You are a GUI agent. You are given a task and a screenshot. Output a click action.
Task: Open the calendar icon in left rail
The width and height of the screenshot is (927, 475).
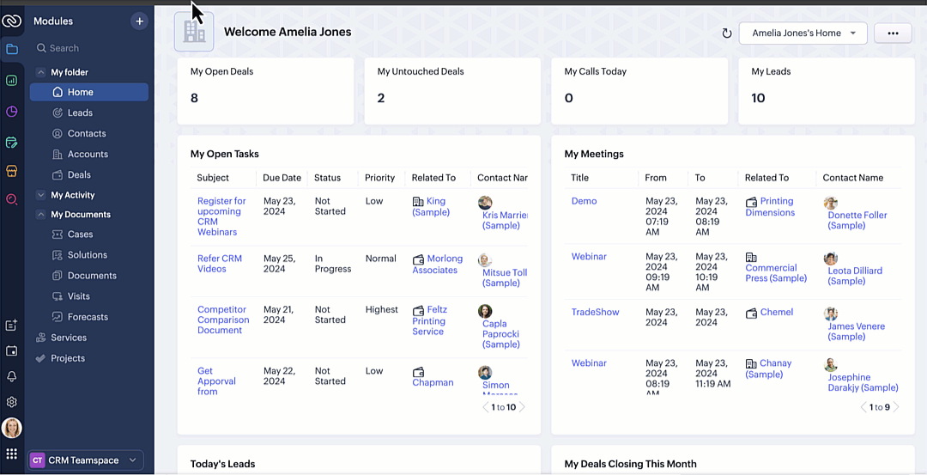point(12,350)
